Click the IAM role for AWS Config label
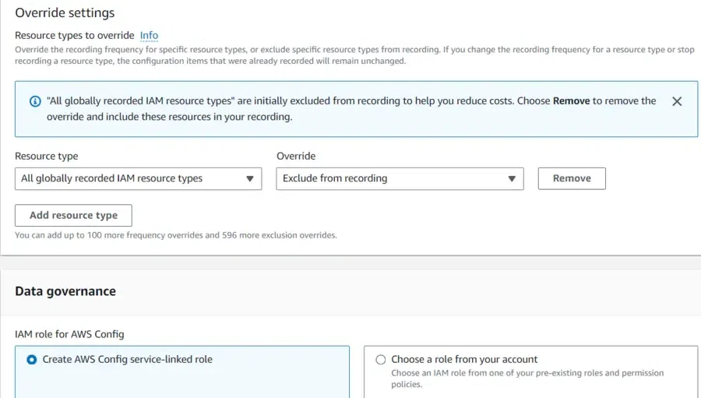The height and width of the screenshot is (398, 701). coord(69,334)
